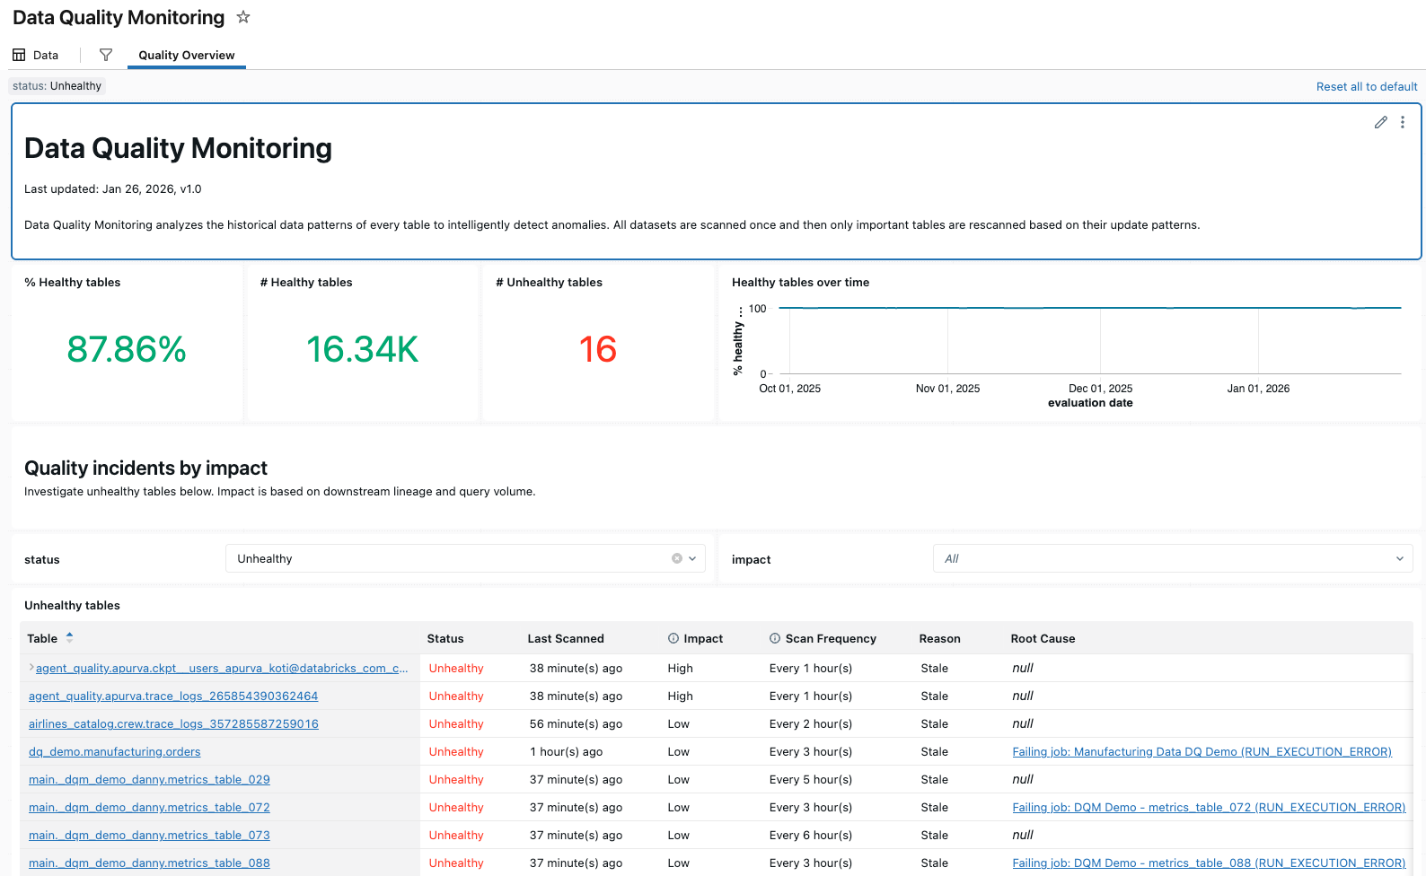The height and width of the screenshot is (876, 1426).
Task: Click the Impact column info icon
Action: coord(673,638)
